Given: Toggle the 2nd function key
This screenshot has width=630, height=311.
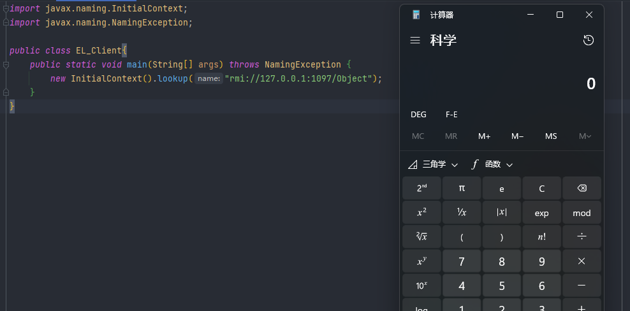Looking at the screenshot, I should [422, 189].
